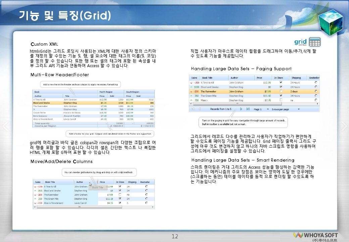This screenshot has height=242, width=349.
Task: Select Bestseller radio for Misery row
Action: 316,100
